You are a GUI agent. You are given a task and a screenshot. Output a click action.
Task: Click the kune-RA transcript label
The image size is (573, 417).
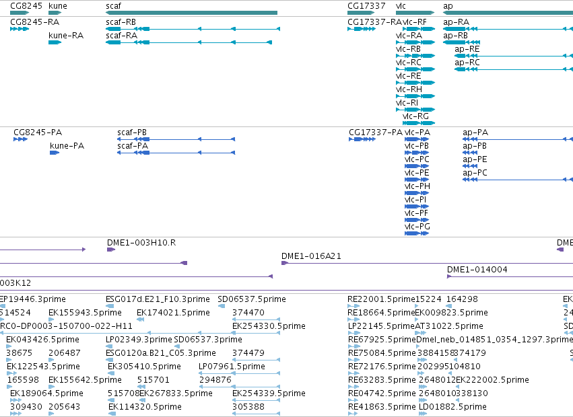[x=66, y=36]
